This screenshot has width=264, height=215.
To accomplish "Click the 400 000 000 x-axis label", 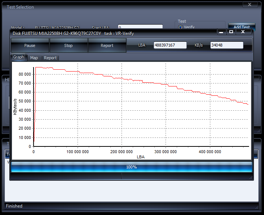I will click(x=210, y=152).
